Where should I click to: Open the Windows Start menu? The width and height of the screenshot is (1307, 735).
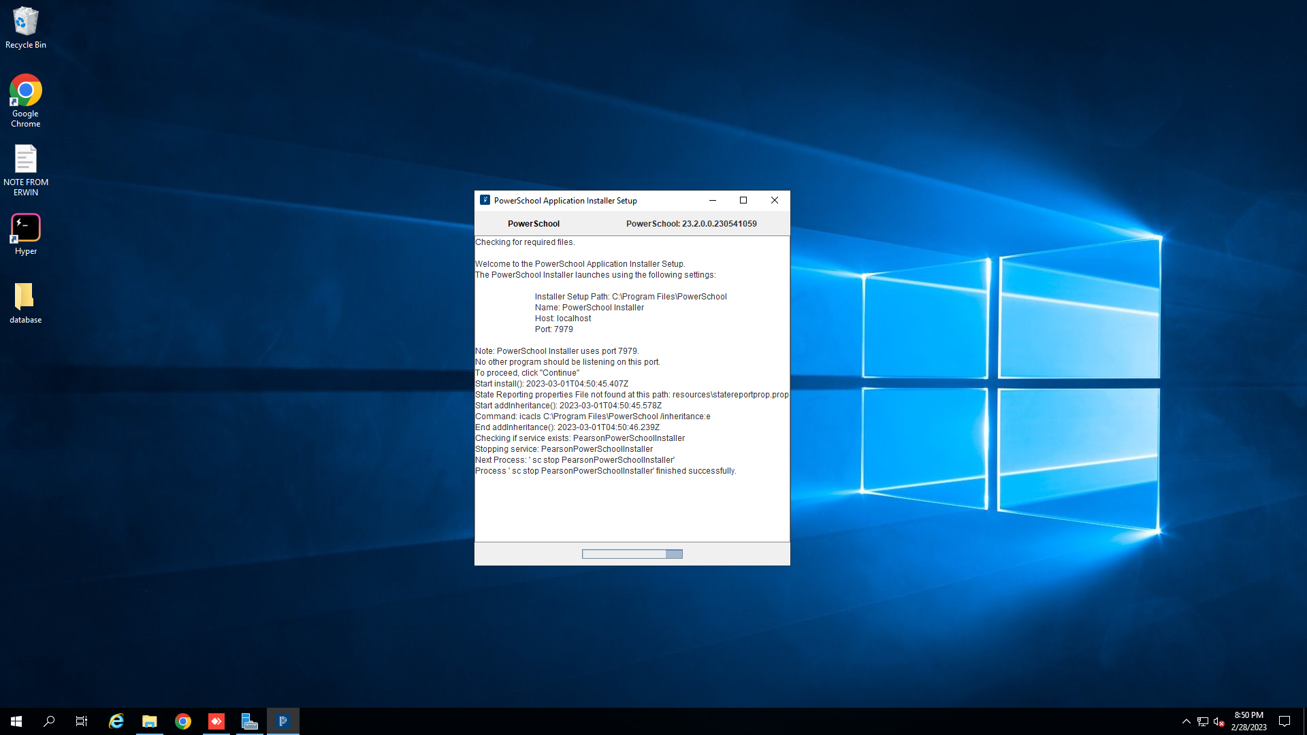16,721
